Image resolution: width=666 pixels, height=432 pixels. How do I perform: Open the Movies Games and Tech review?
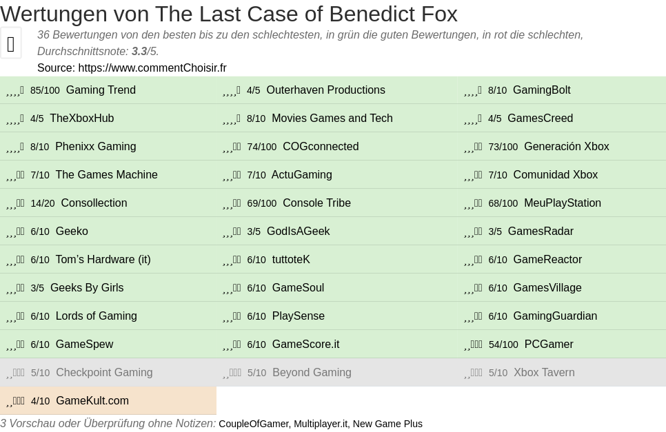pos(332,119)
